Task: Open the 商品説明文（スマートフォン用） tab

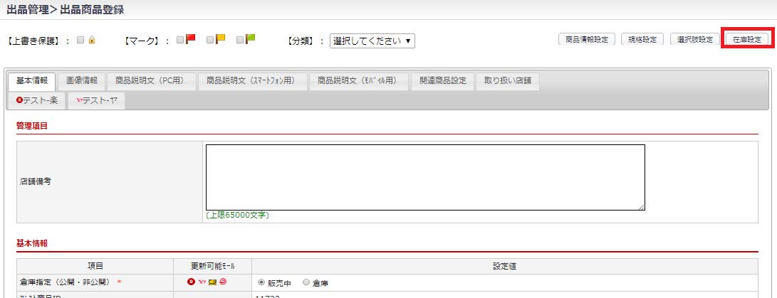Action: click(x=251, y=81)
